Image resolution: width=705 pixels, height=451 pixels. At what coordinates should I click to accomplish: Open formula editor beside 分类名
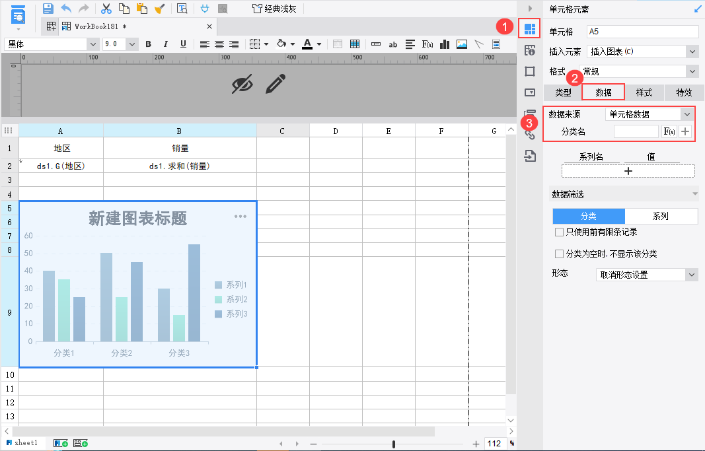pyautogui.click(x=669, y=131)
